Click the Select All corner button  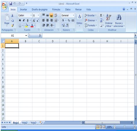(x=3, y=41)
